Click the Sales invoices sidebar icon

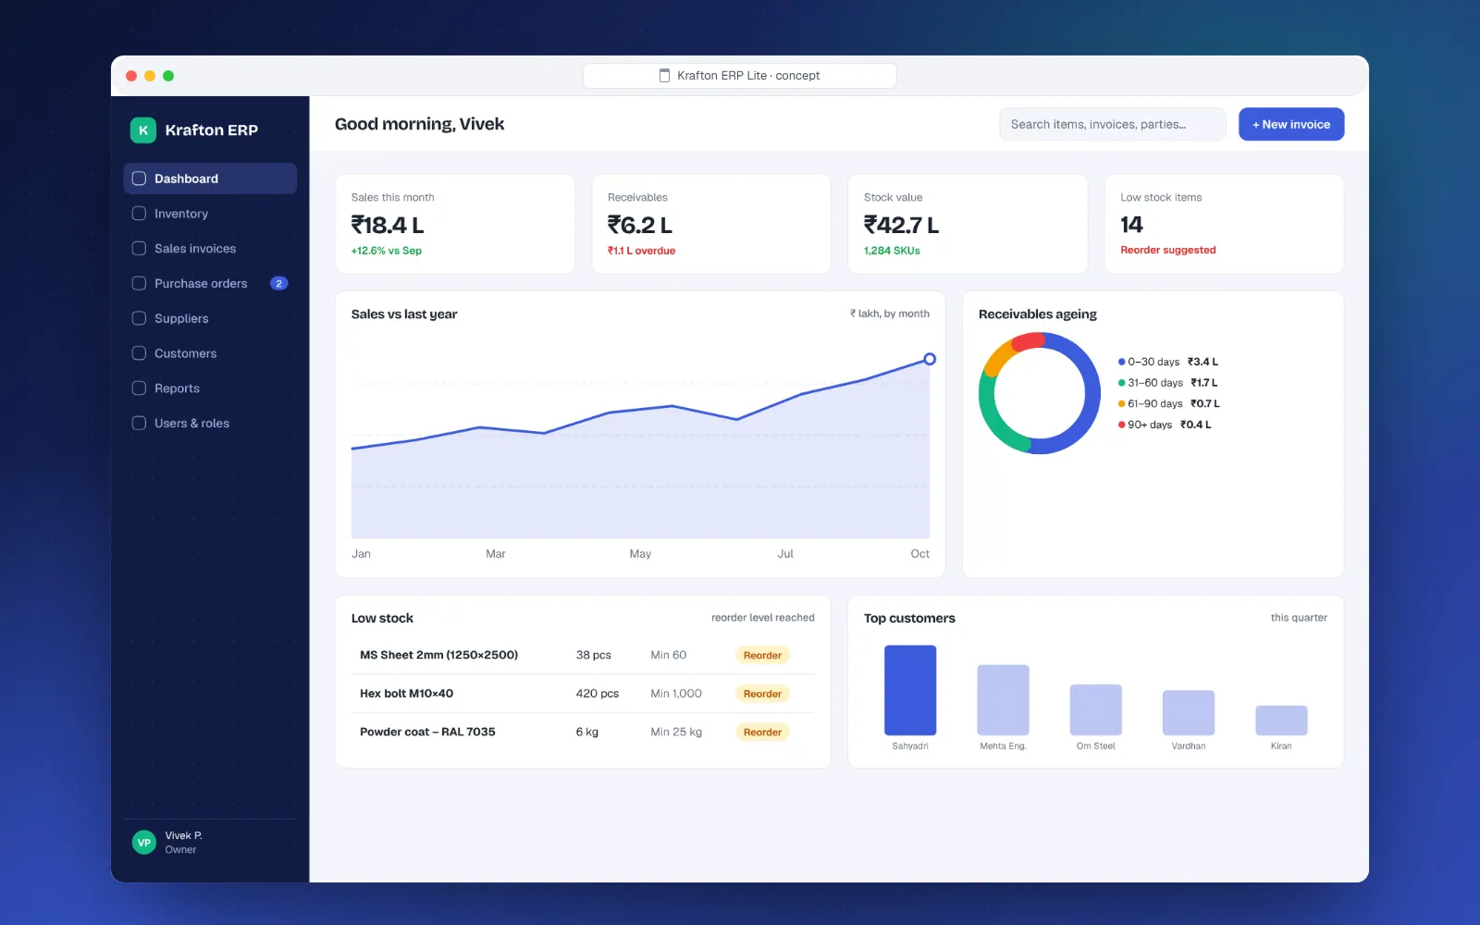click(139, 249)
